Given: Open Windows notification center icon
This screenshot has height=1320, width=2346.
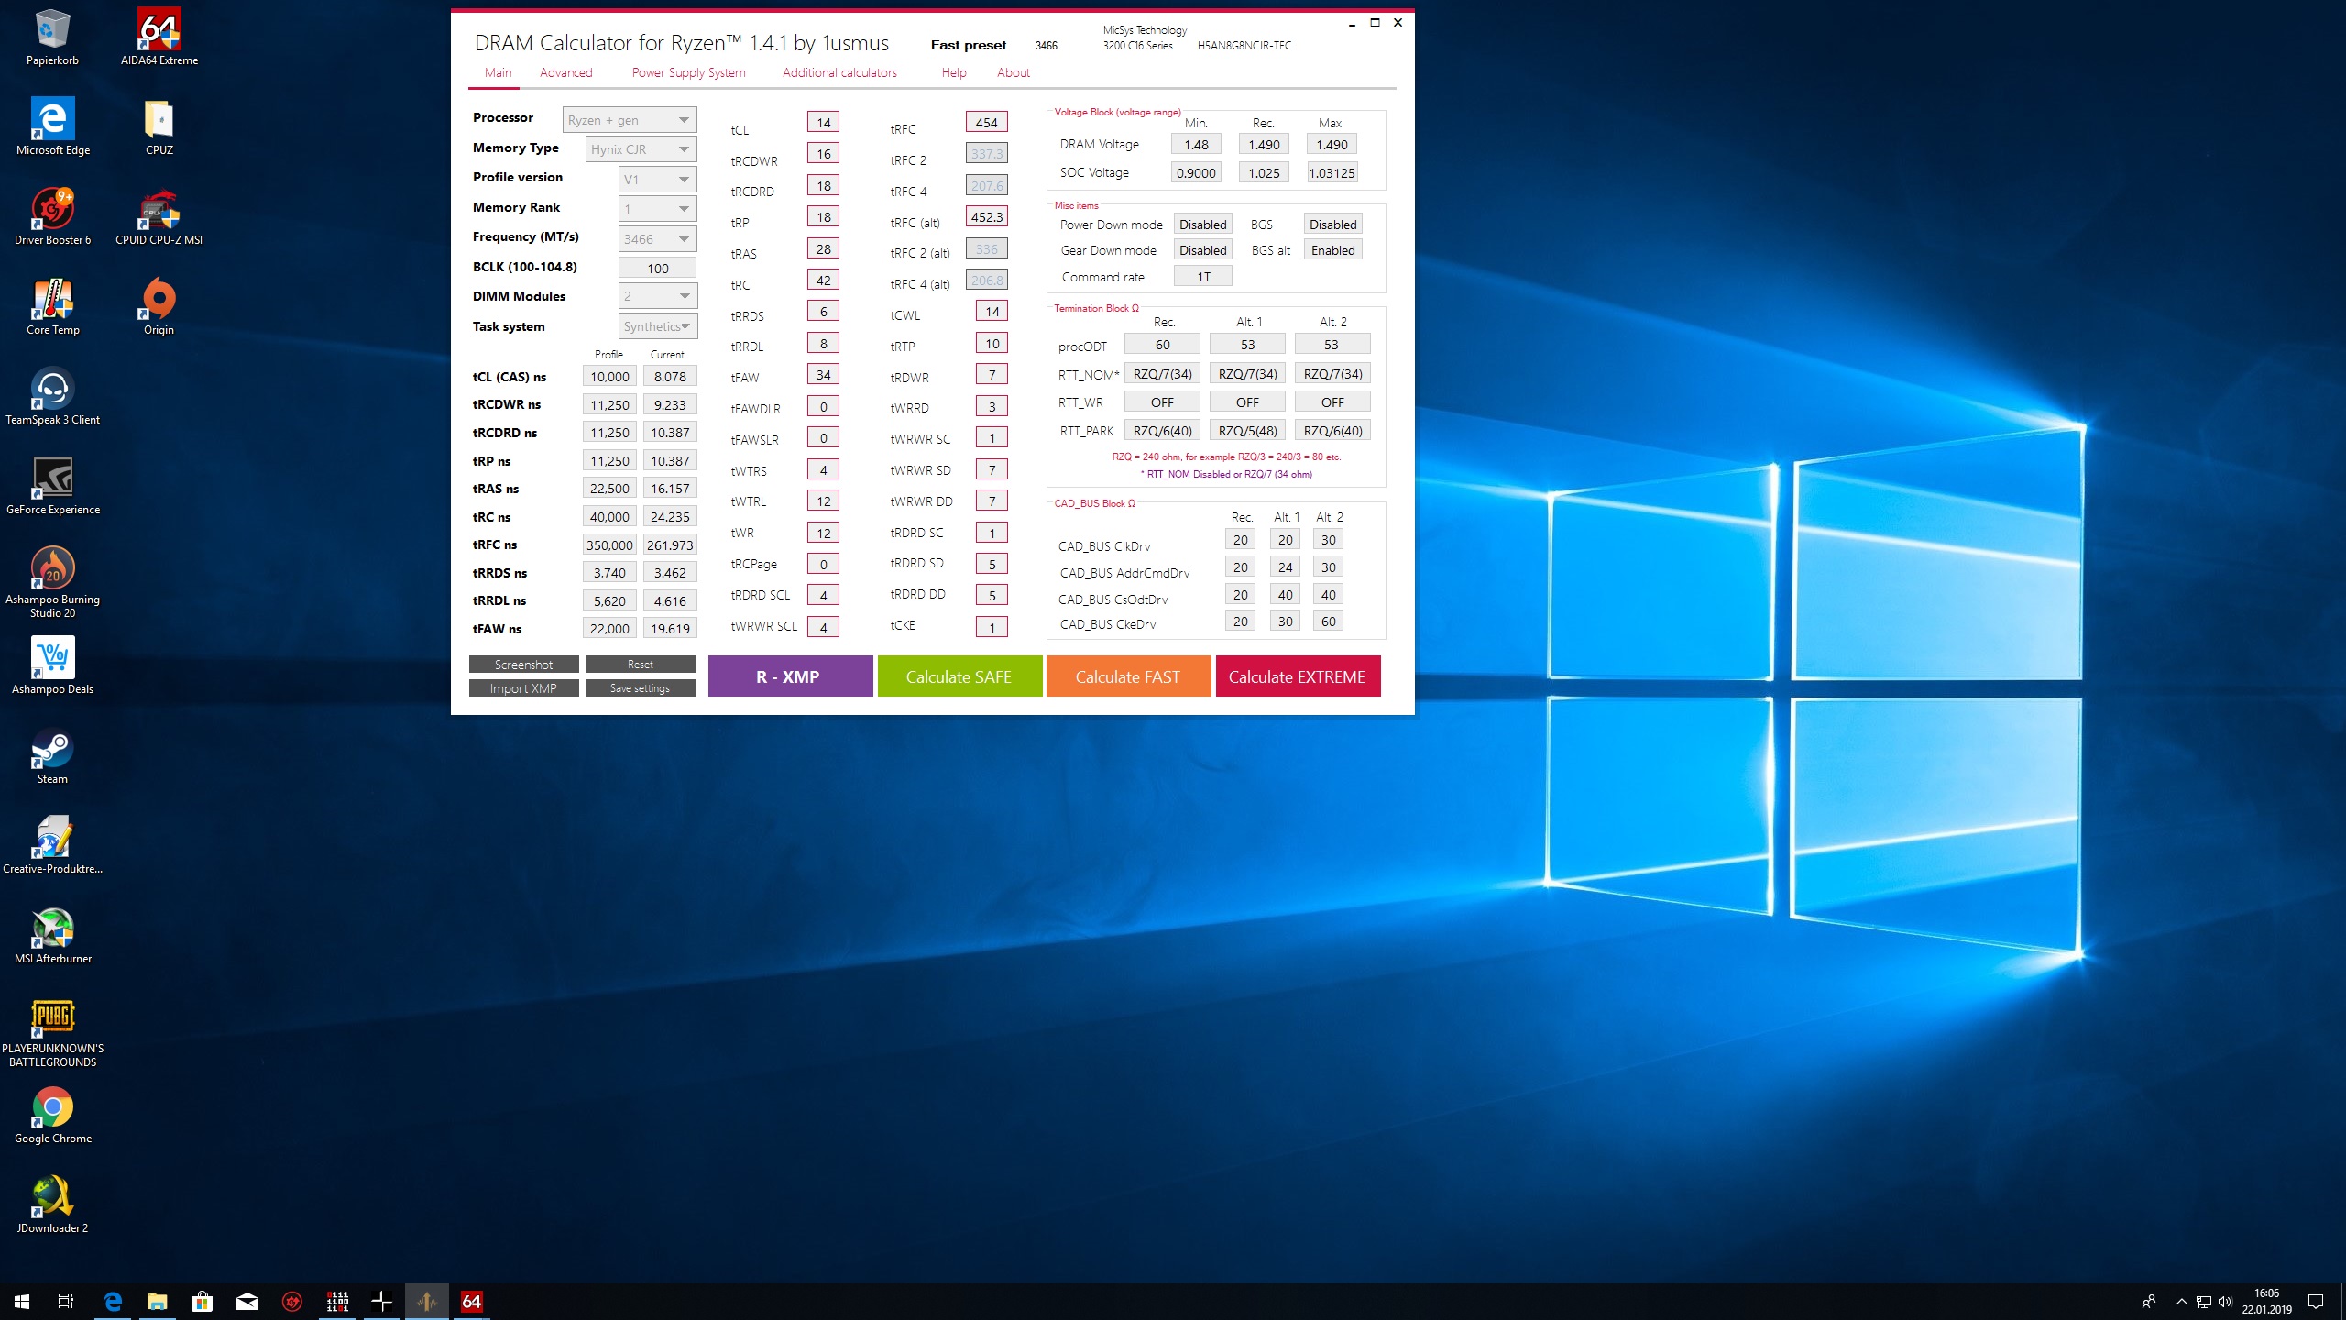Looking at the screenshot, I should coord(2316,1301).
